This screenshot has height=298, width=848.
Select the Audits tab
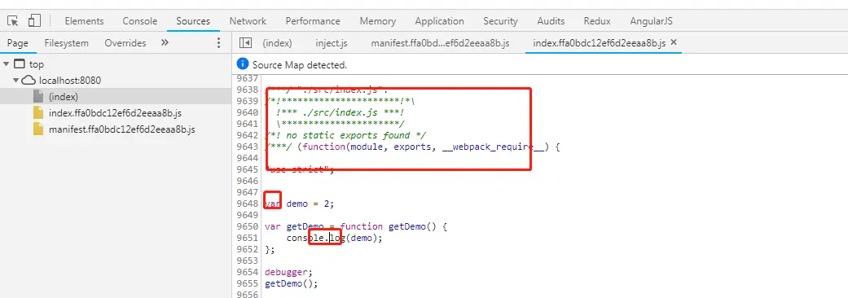tap(551, 21)
